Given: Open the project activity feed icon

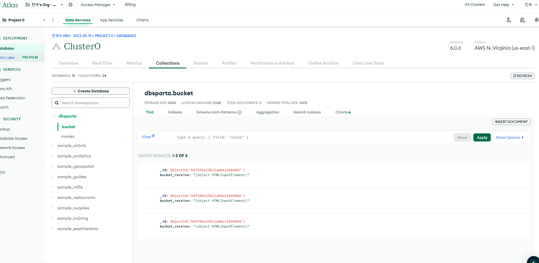Looking at the screenshot, I should pyautogui.click(x=523, y=20).
